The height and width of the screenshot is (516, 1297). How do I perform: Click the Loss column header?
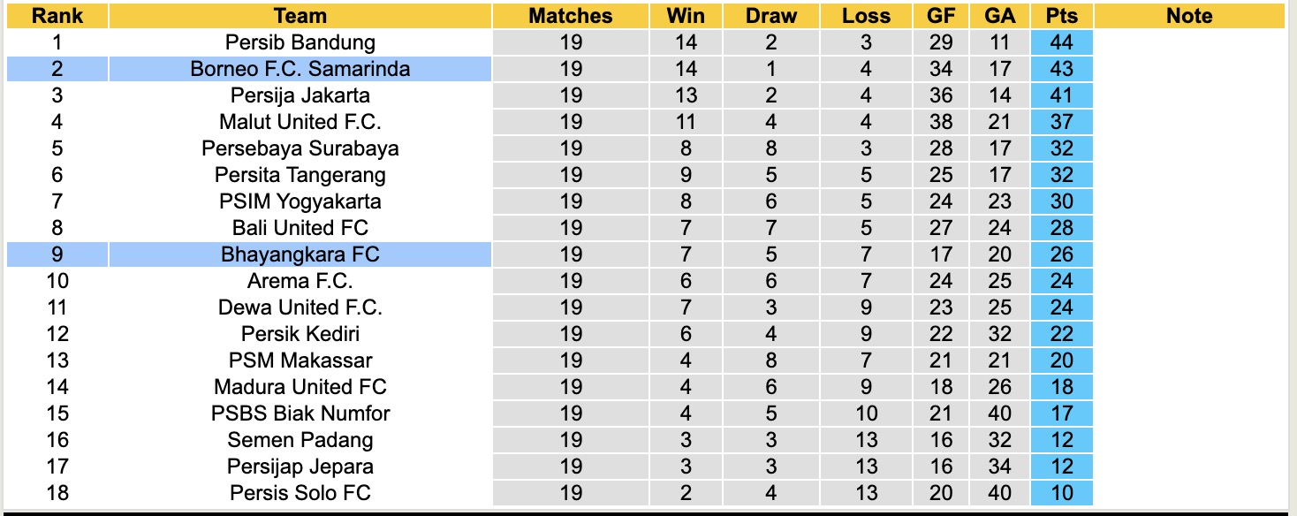pos(866,16)
